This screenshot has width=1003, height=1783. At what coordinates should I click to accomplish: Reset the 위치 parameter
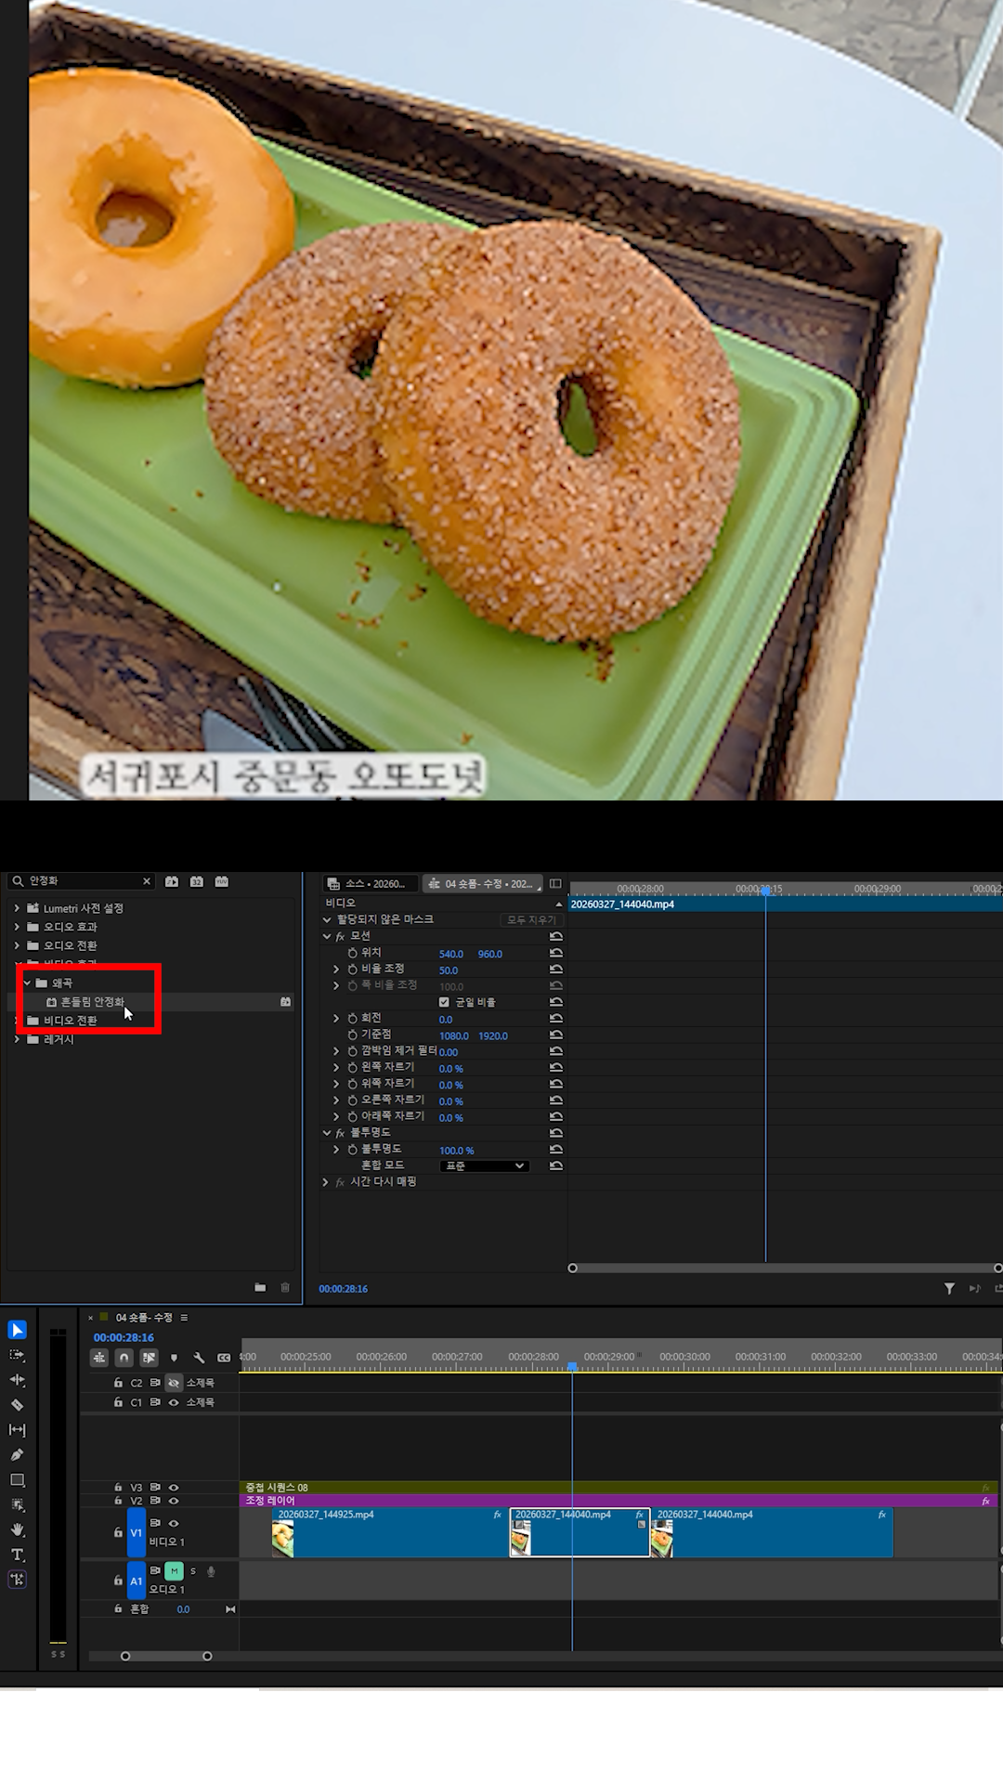[x=556, y=953]
